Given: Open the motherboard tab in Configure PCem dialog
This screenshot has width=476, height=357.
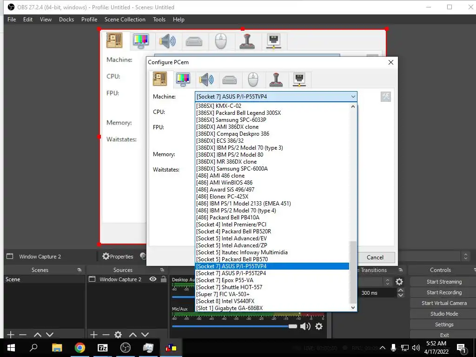Looking at the screenshot, I should [160, 79].
